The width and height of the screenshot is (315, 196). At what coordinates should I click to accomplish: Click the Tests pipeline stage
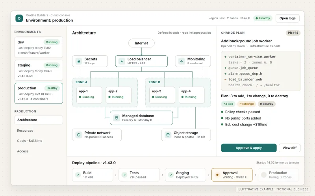pos(139,175)
